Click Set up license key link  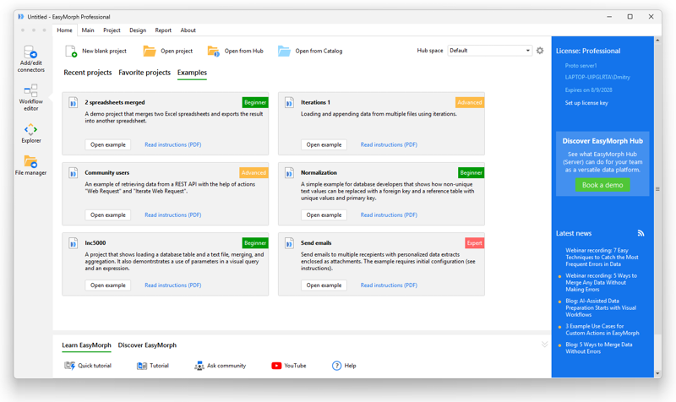(x=586, y=103)
